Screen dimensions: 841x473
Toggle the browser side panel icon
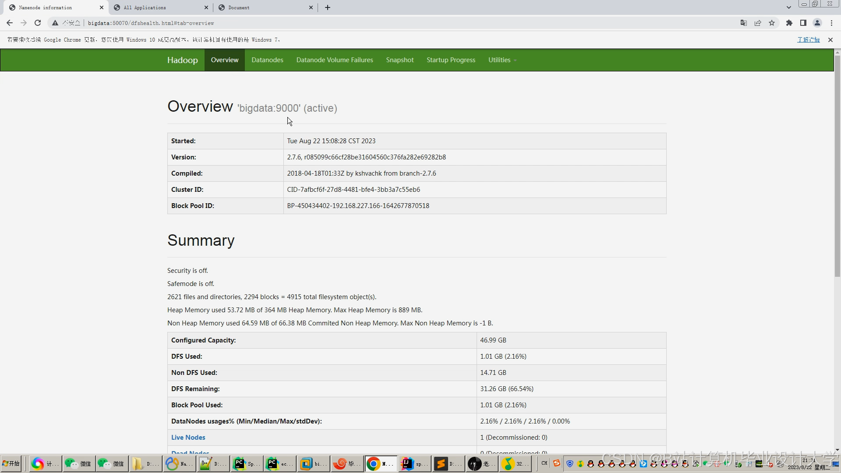coord(803,23)
